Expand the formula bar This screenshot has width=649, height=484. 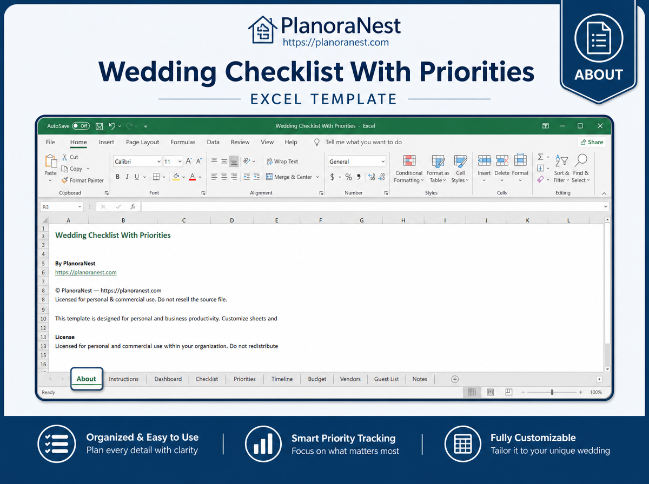(x=605, y=207)
